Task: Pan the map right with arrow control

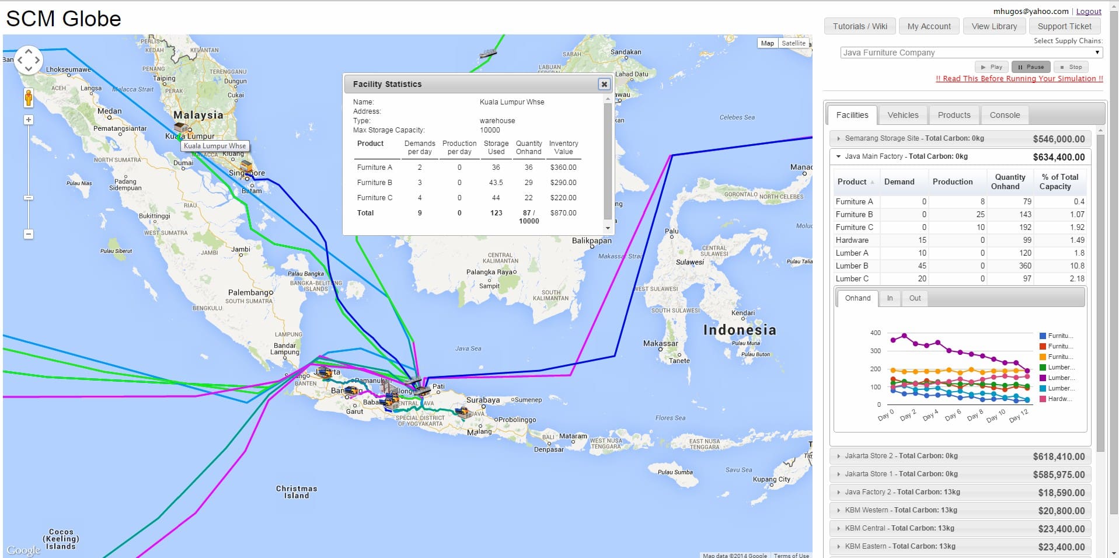Action: point(37,60)
